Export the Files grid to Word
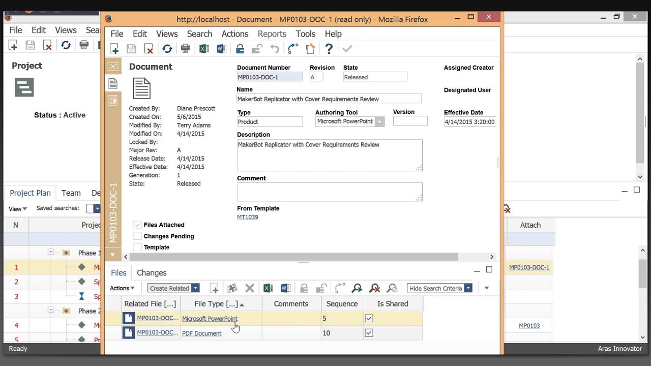Screen dimensions: 651x366 coord(285,288)
